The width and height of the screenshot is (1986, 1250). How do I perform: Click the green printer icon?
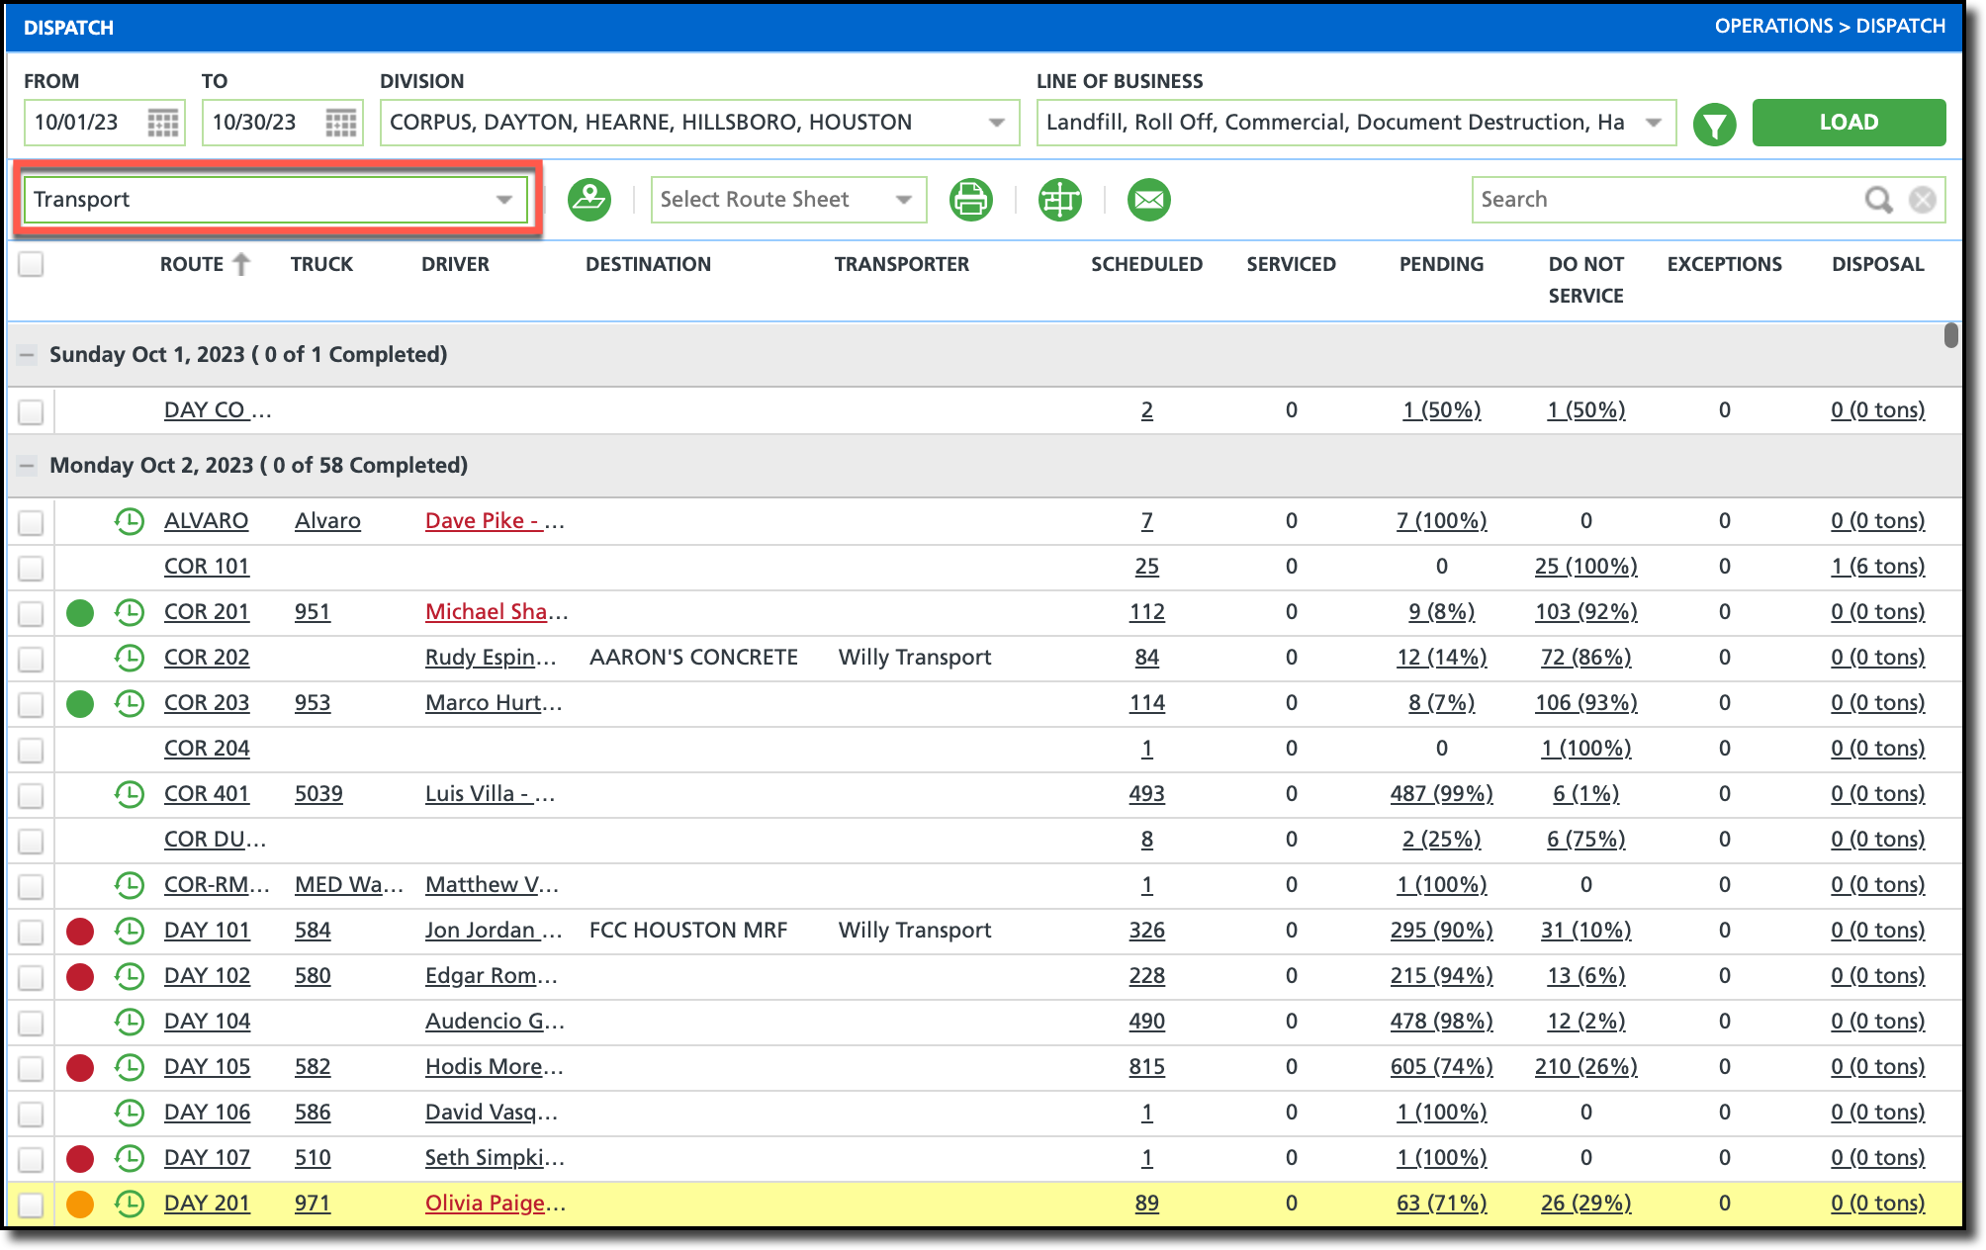pos(970,200)
